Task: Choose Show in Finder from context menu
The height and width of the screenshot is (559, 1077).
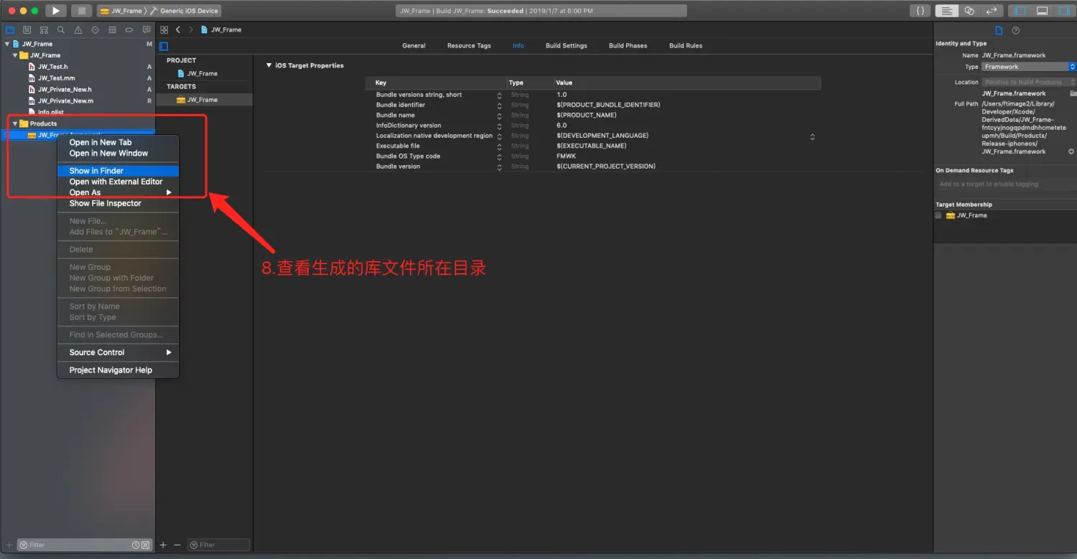Action: [118, 171]
